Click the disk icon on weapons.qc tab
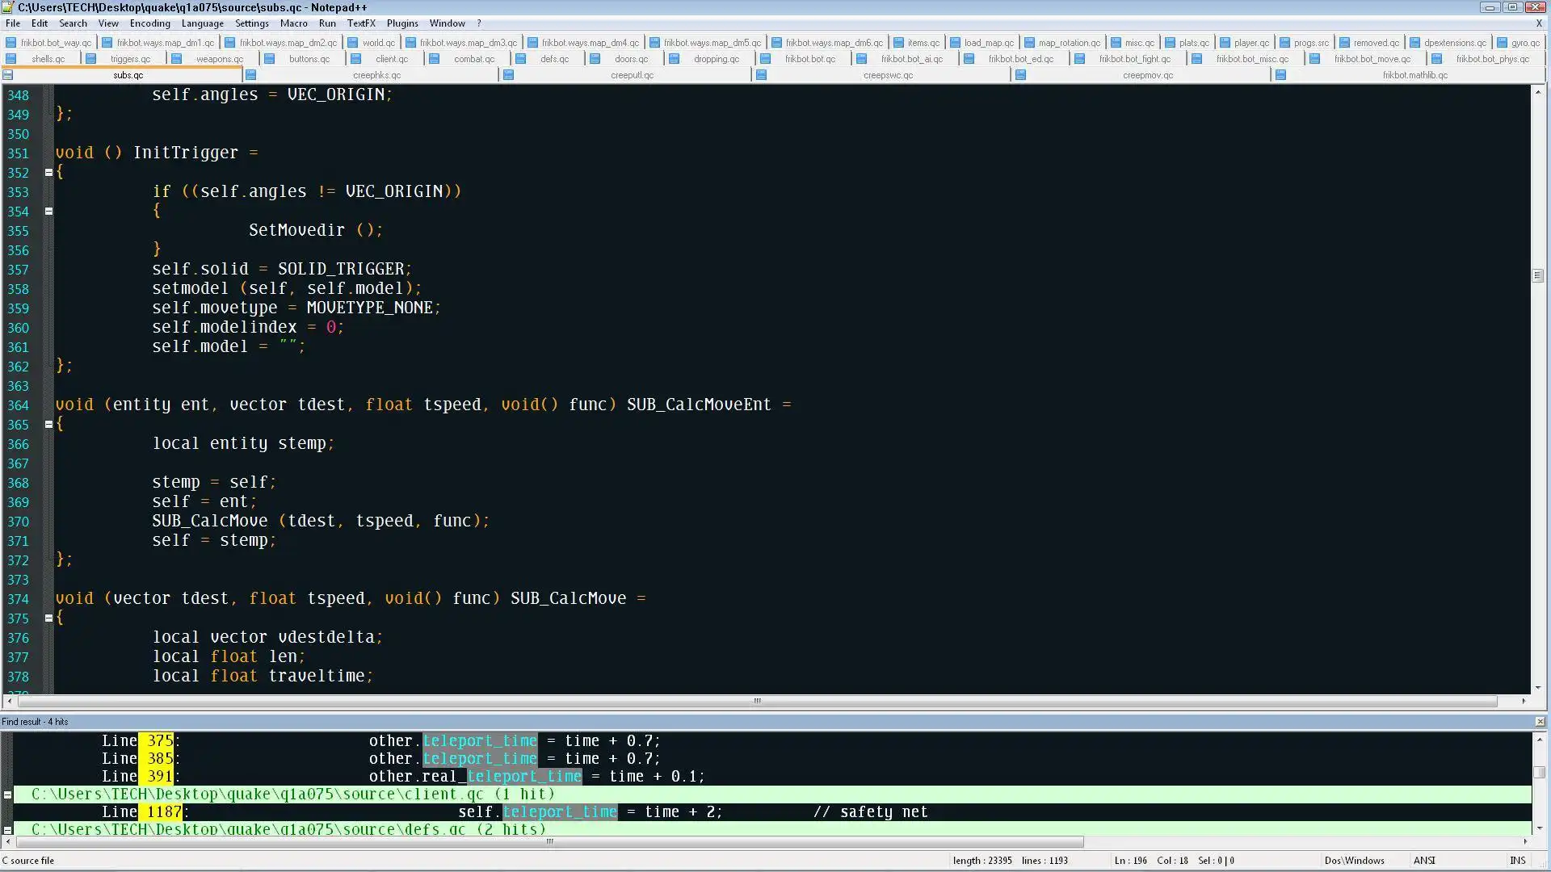 tap(176, 59)
